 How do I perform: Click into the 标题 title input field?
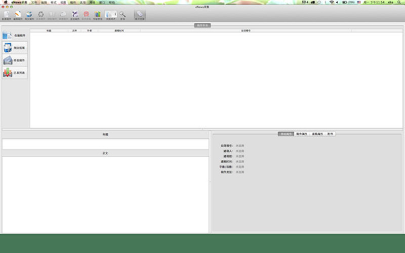coord(105,144)
